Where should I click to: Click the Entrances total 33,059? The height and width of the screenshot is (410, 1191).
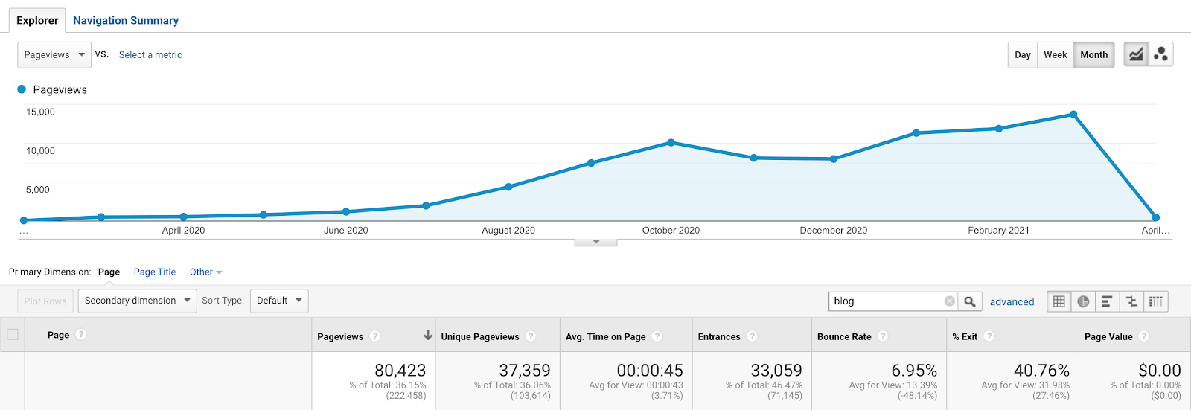coord(776,370)
